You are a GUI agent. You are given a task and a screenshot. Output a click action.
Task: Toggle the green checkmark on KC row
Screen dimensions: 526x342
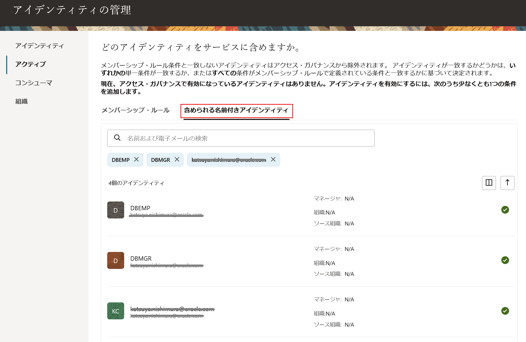click(505, 311)
